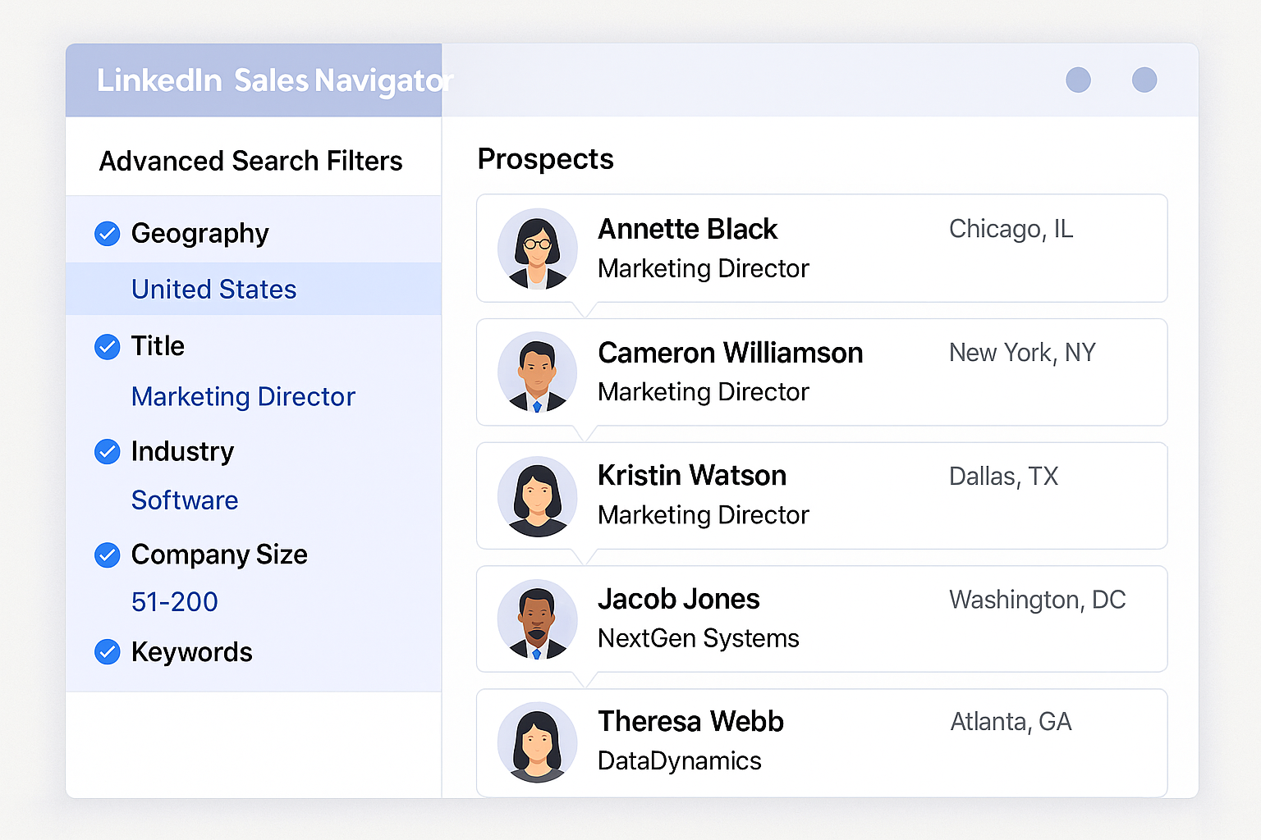The height and width of the screenshot is (840, 1261).
Task: Open Annette Black's name link
Action: pos(687,230)
